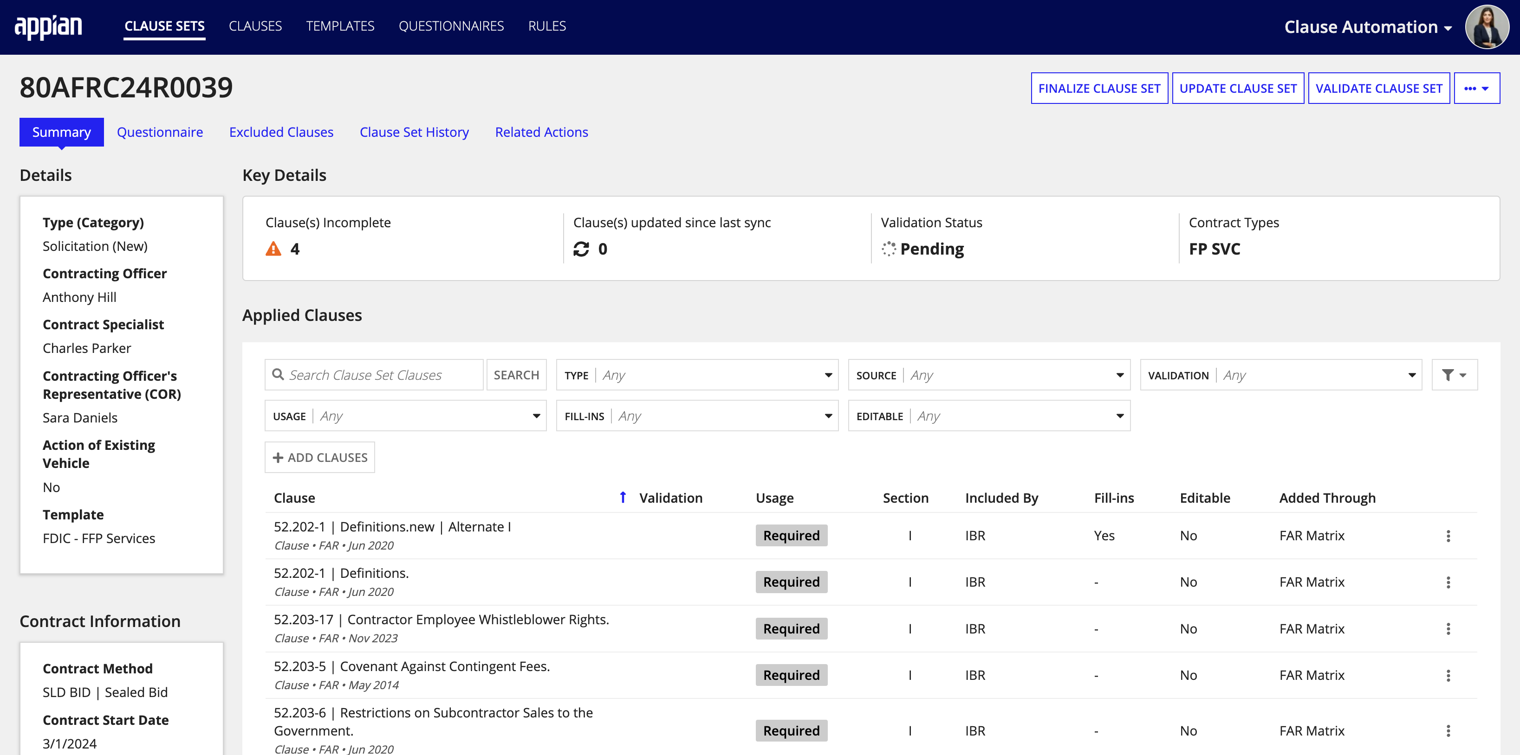This screenshot has width=1520, height=755.
Task: Click clause '52.202-1 | Definitions.'
Action: click(x=341, y=574)
